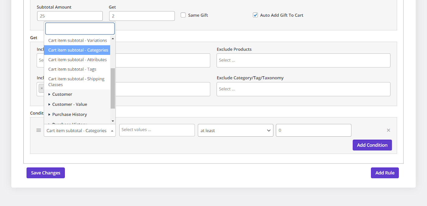Collapse the Cart item subtotal - Categories selector

tap(80, 131)
